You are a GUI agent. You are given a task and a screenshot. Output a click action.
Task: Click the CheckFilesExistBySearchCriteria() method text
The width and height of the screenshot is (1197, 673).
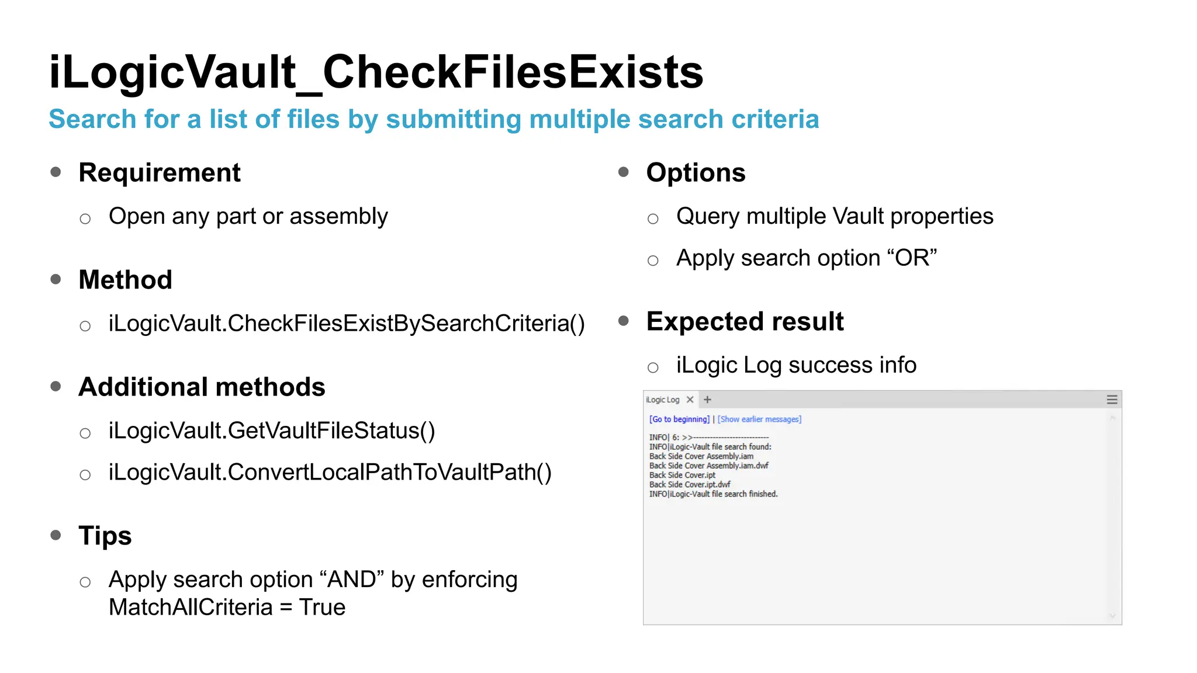click(x=346, y=324)
